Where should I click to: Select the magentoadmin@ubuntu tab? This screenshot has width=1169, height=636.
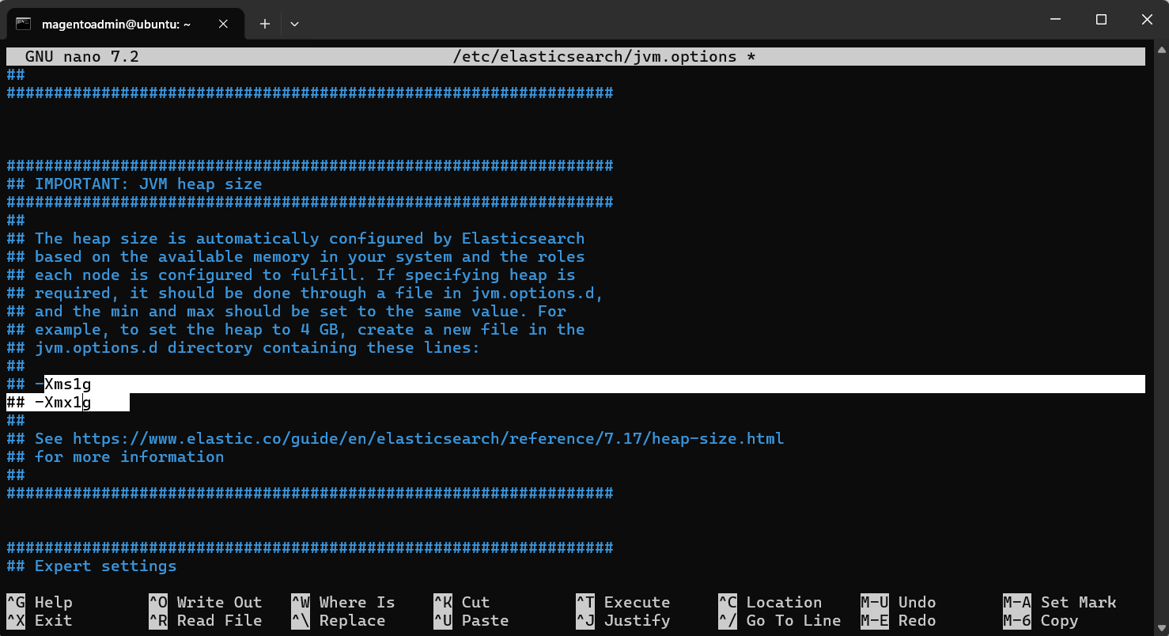point(116,24)
